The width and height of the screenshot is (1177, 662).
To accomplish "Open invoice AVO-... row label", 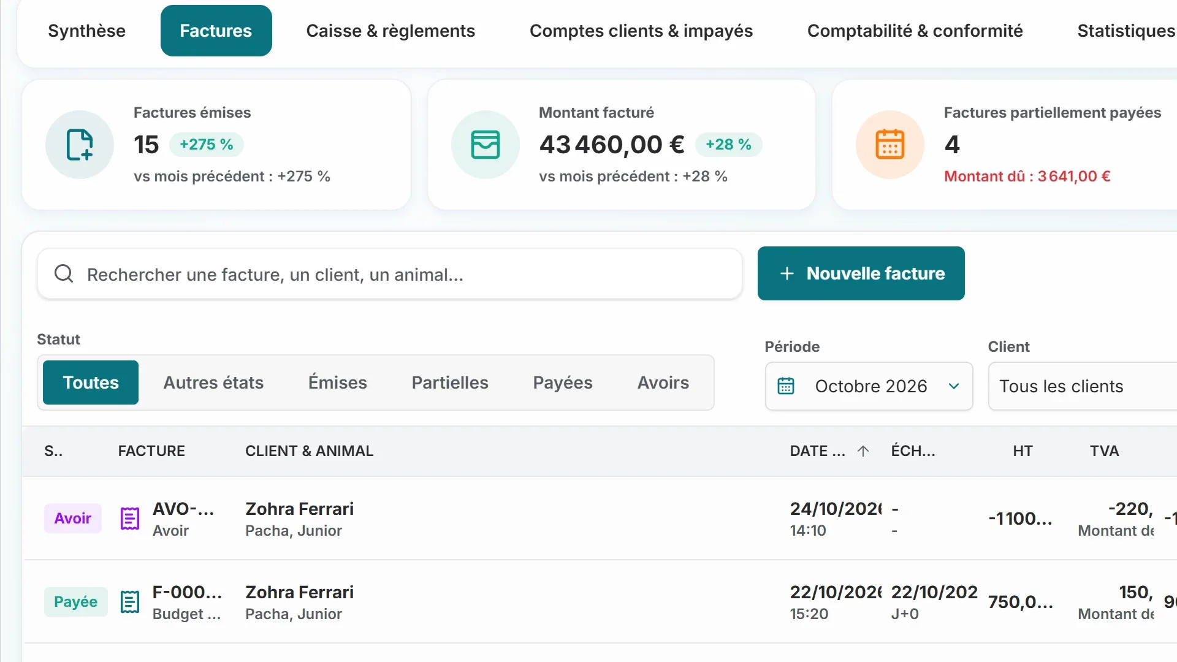I will click(183, 509).
